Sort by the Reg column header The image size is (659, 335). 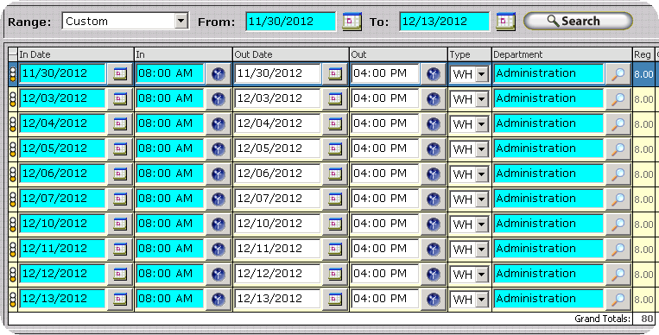point(643,54)
